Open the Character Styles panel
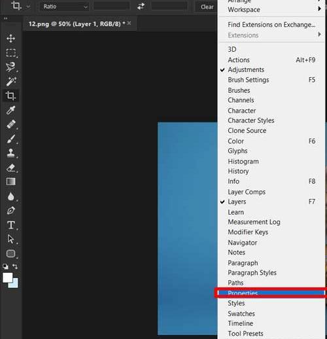The width and height of the screenshot is (327, 339). tap(271, 120)
